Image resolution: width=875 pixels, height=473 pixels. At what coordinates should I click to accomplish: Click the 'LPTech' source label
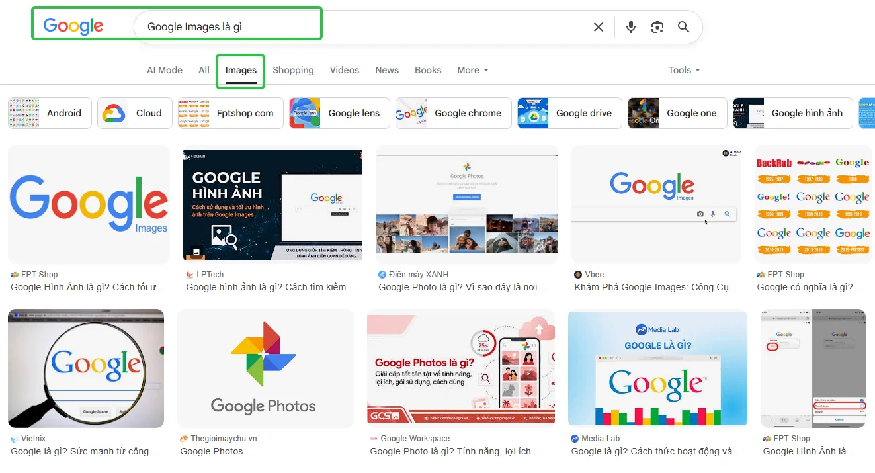click(210, 274)
